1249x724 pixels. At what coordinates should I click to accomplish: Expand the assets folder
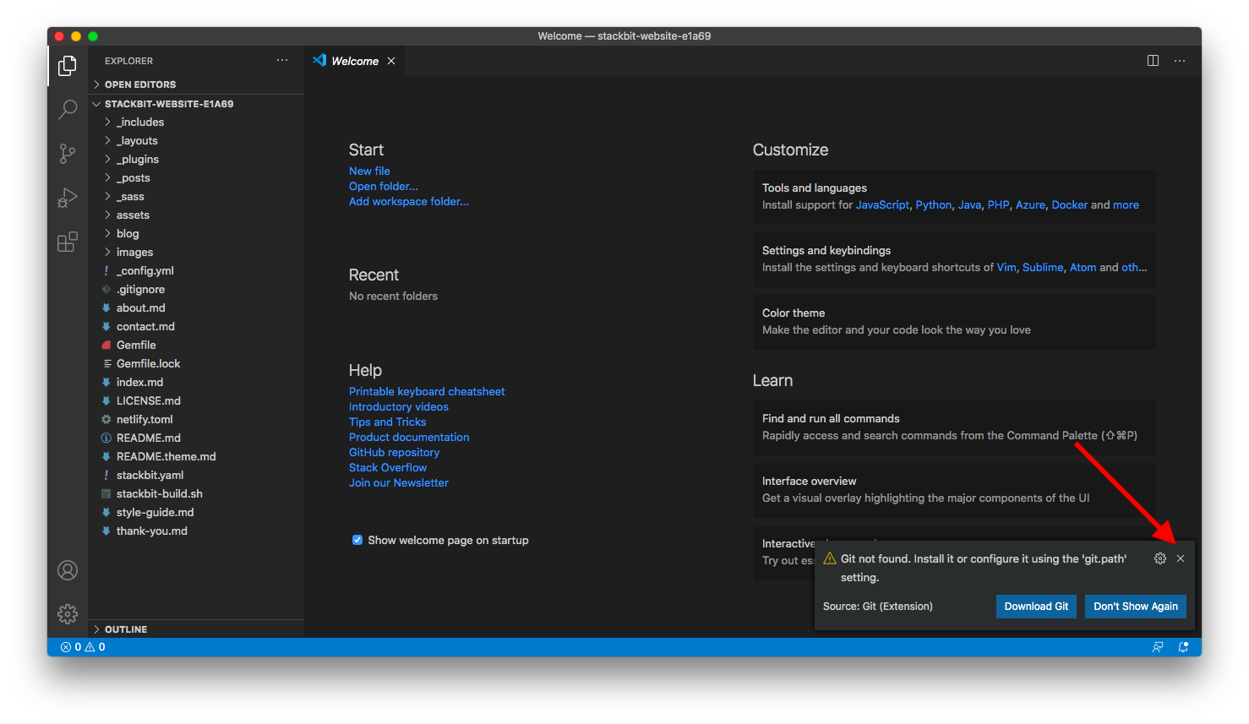tap(196, 215)
